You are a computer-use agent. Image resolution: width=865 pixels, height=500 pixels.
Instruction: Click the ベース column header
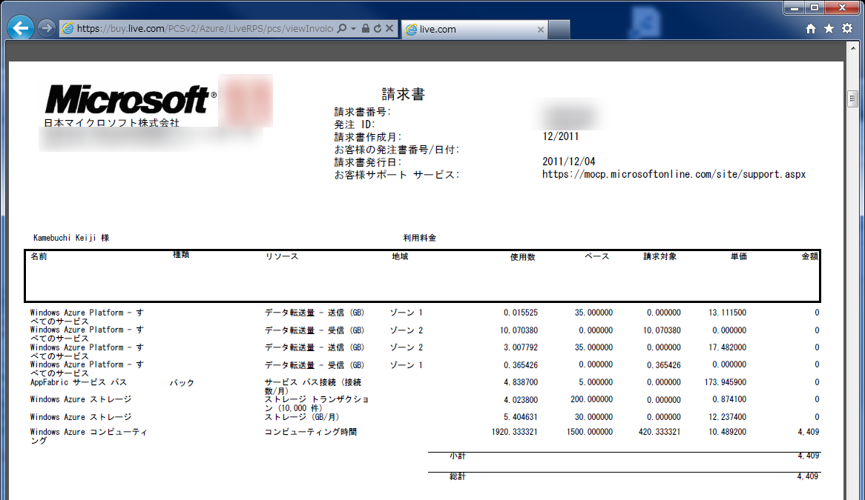597,256
